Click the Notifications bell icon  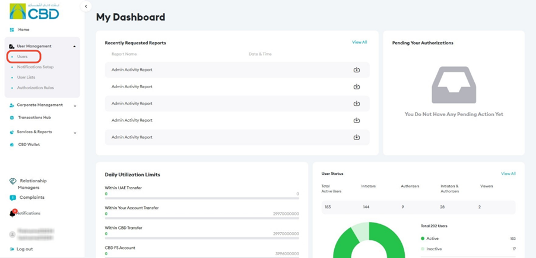(12, 213)
